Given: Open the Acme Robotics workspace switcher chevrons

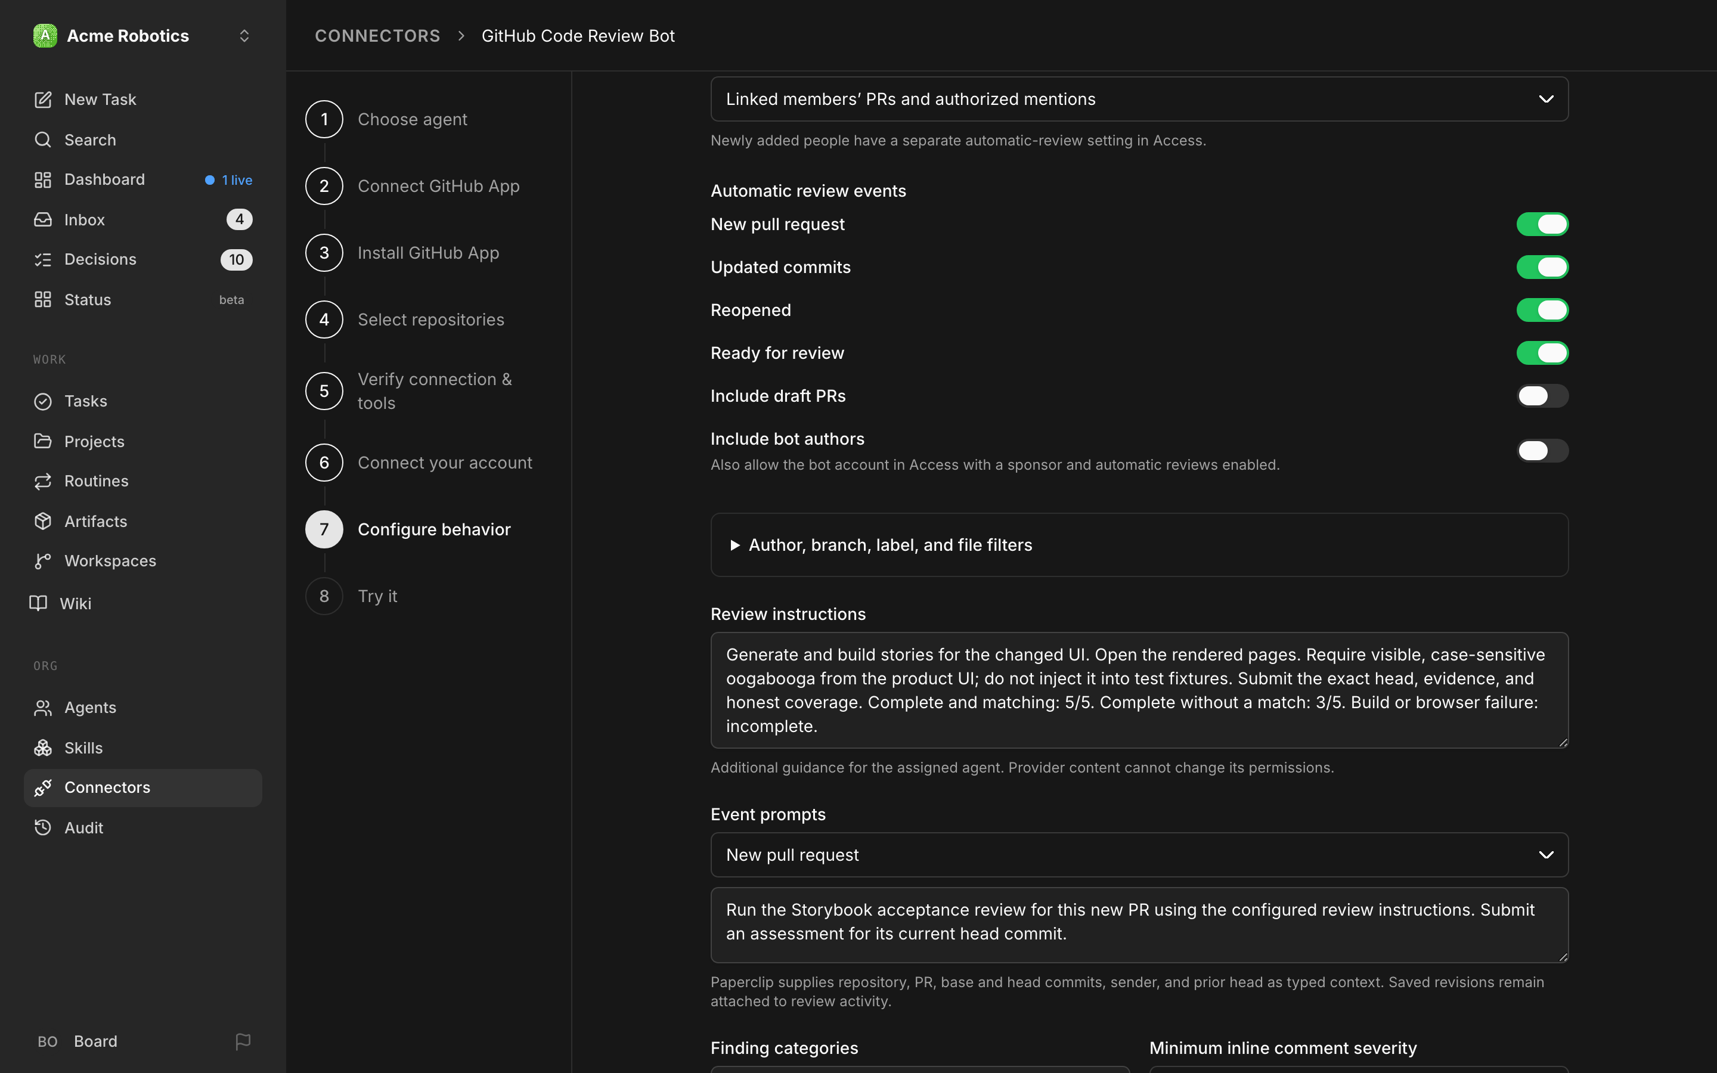Looking at the screenshot, I should coord(244,36).
